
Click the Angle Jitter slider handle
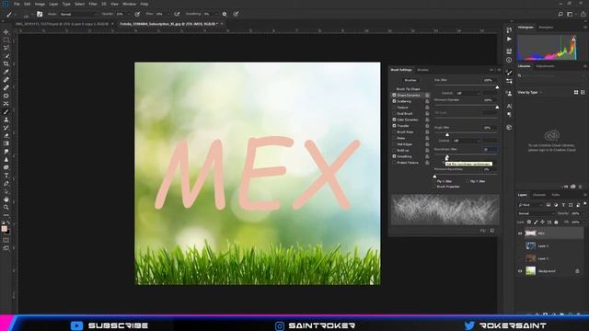pyautogui.click(x=447, y=135)
